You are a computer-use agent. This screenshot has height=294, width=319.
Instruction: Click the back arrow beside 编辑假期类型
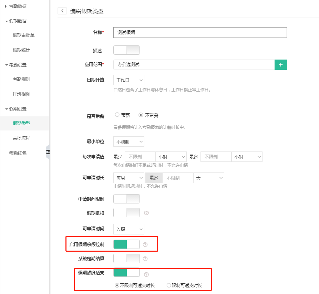click(62, 11)
